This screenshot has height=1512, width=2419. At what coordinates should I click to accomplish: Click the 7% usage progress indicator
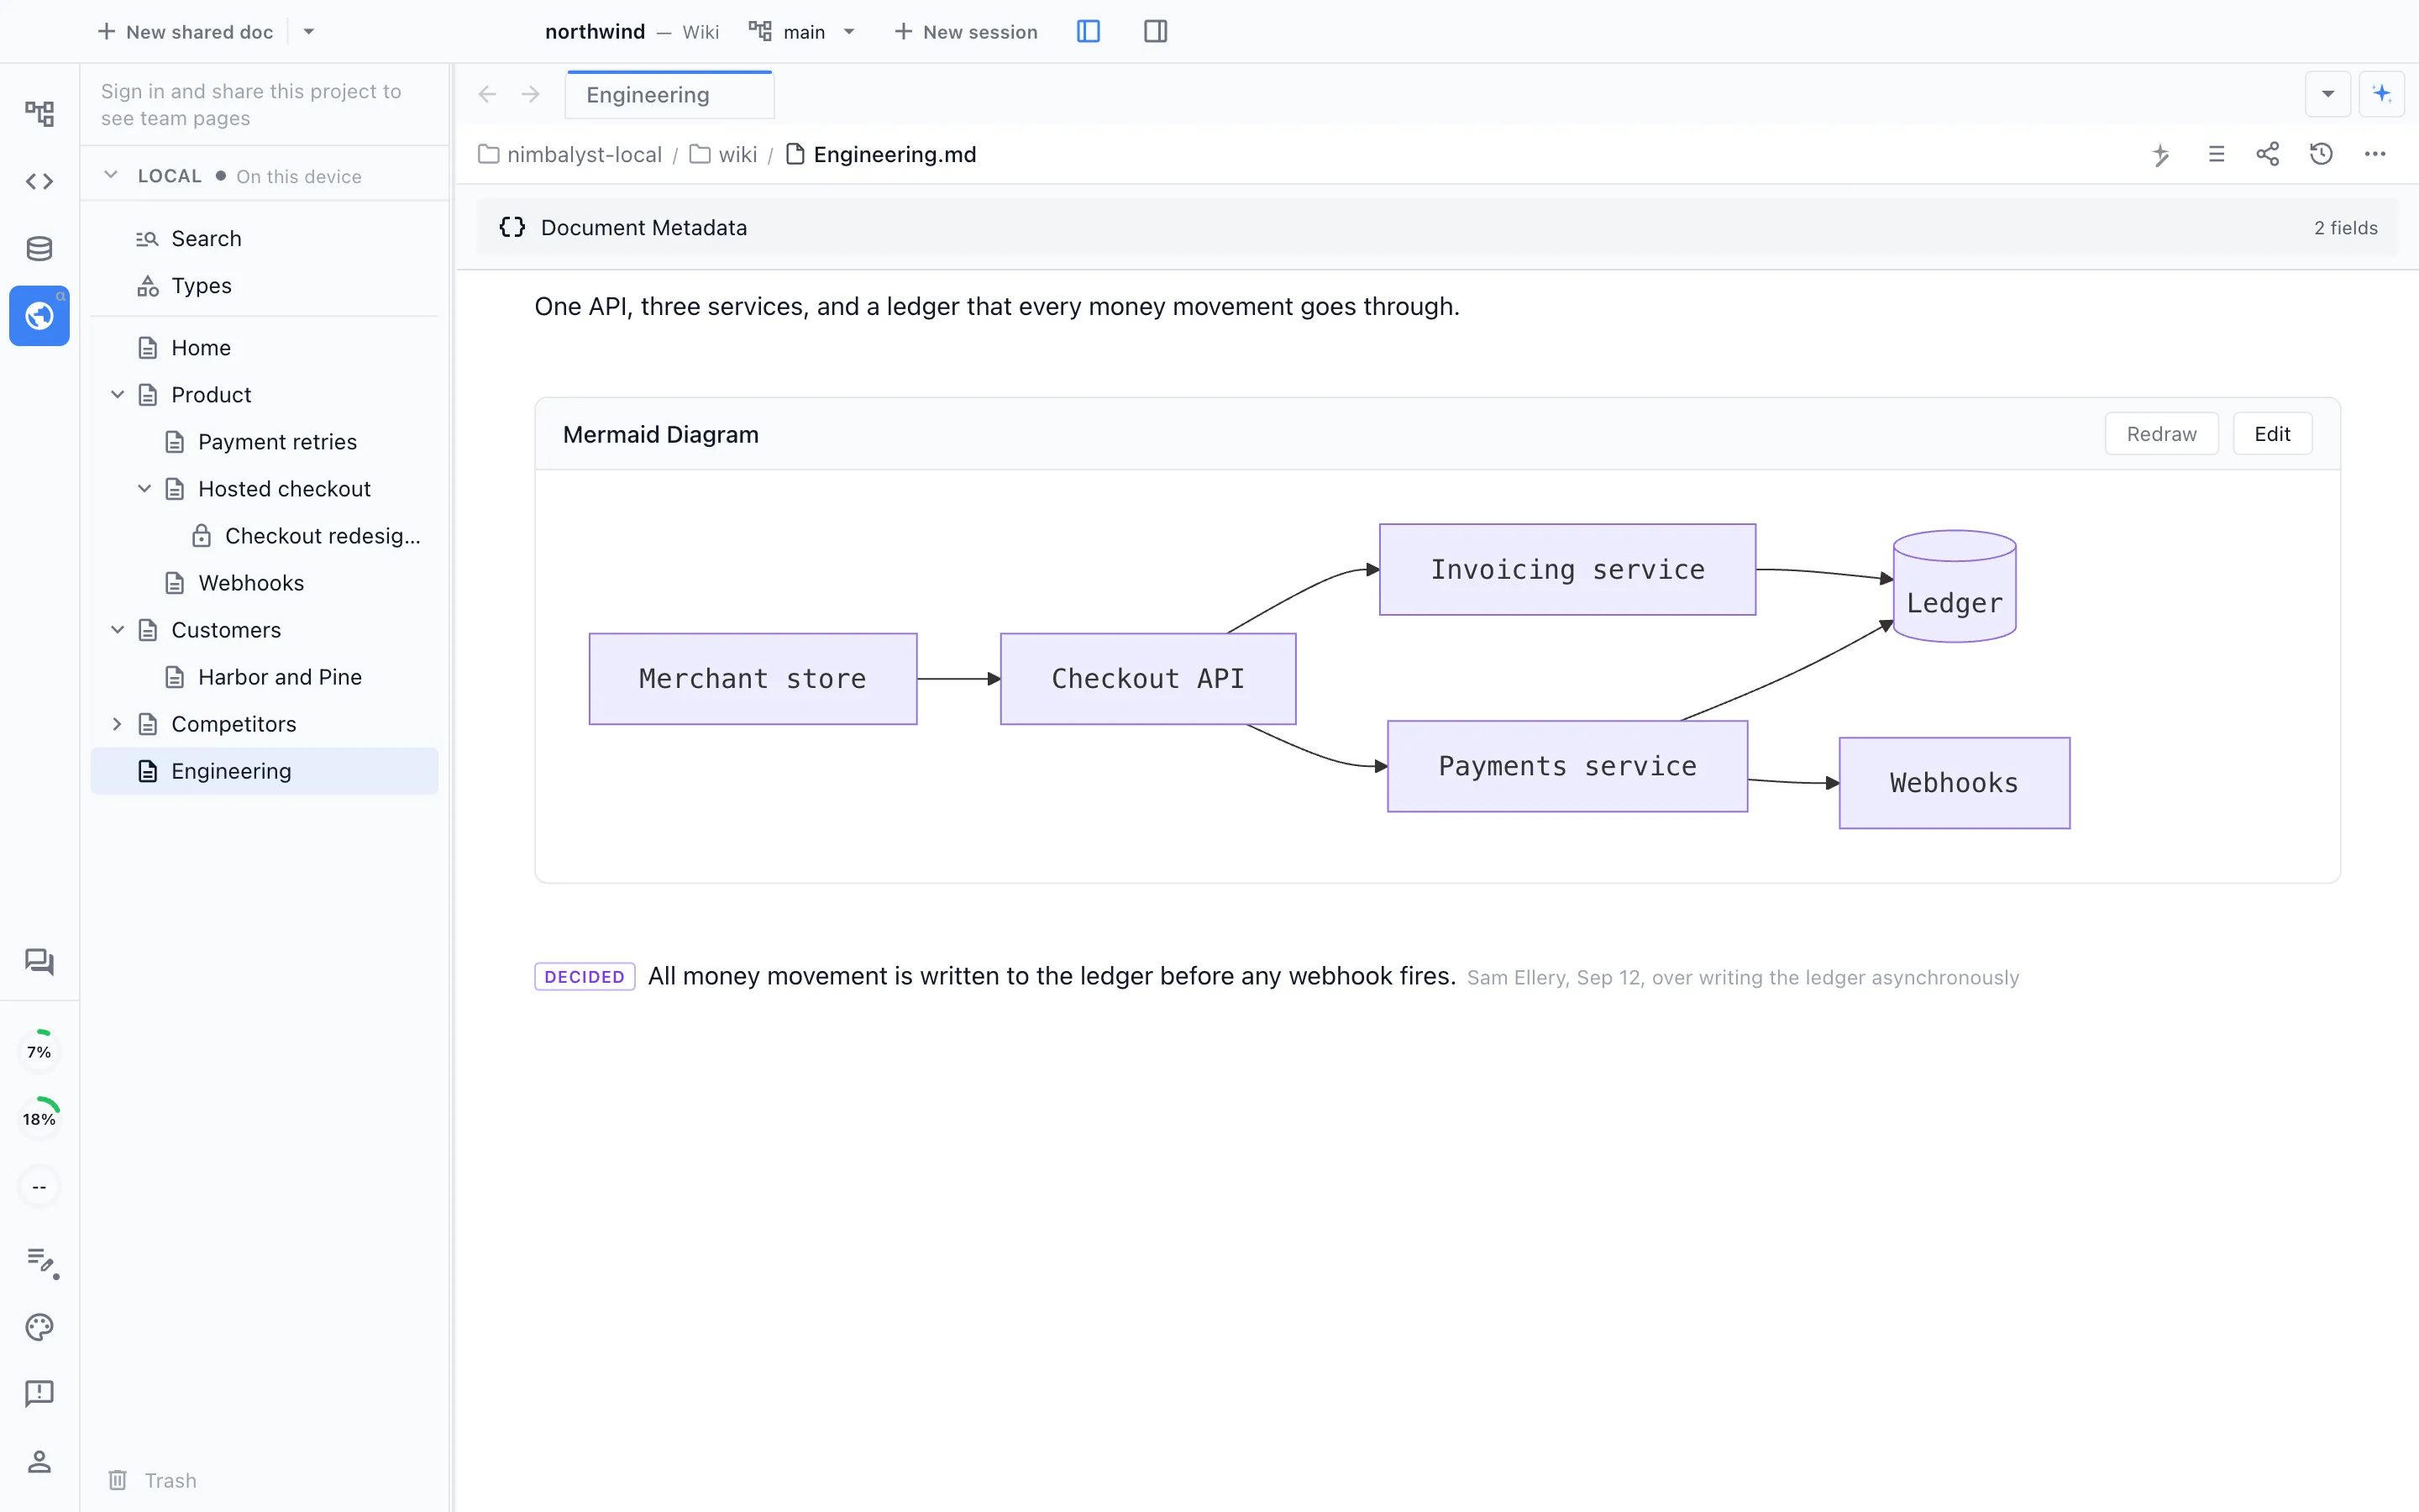39,1051
